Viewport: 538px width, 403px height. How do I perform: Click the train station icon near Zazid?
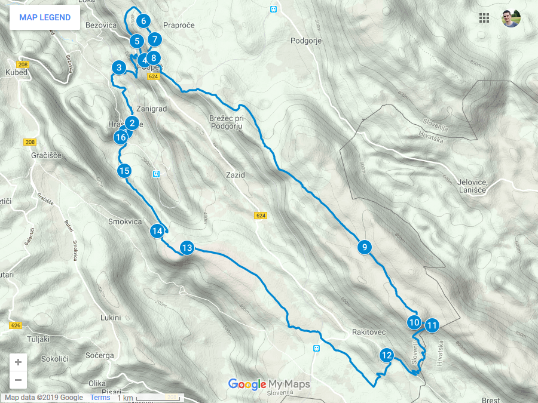click(157, 174)
